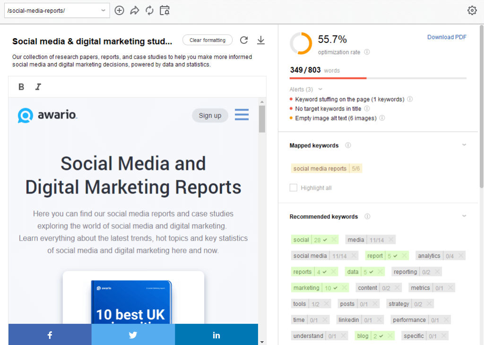Remove the 'analytics' recommended keyword
Viewport: 484px width, 345px height.
coord(461,256)
